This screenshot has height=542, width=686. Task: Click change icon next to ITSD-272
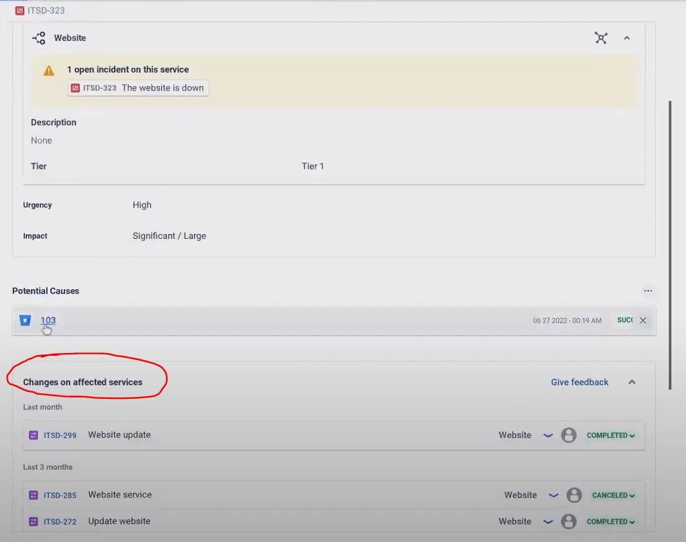(x=33, y=521)
